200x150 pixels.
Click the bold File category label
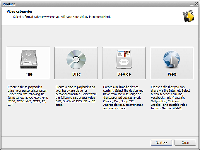pos(29,74)
